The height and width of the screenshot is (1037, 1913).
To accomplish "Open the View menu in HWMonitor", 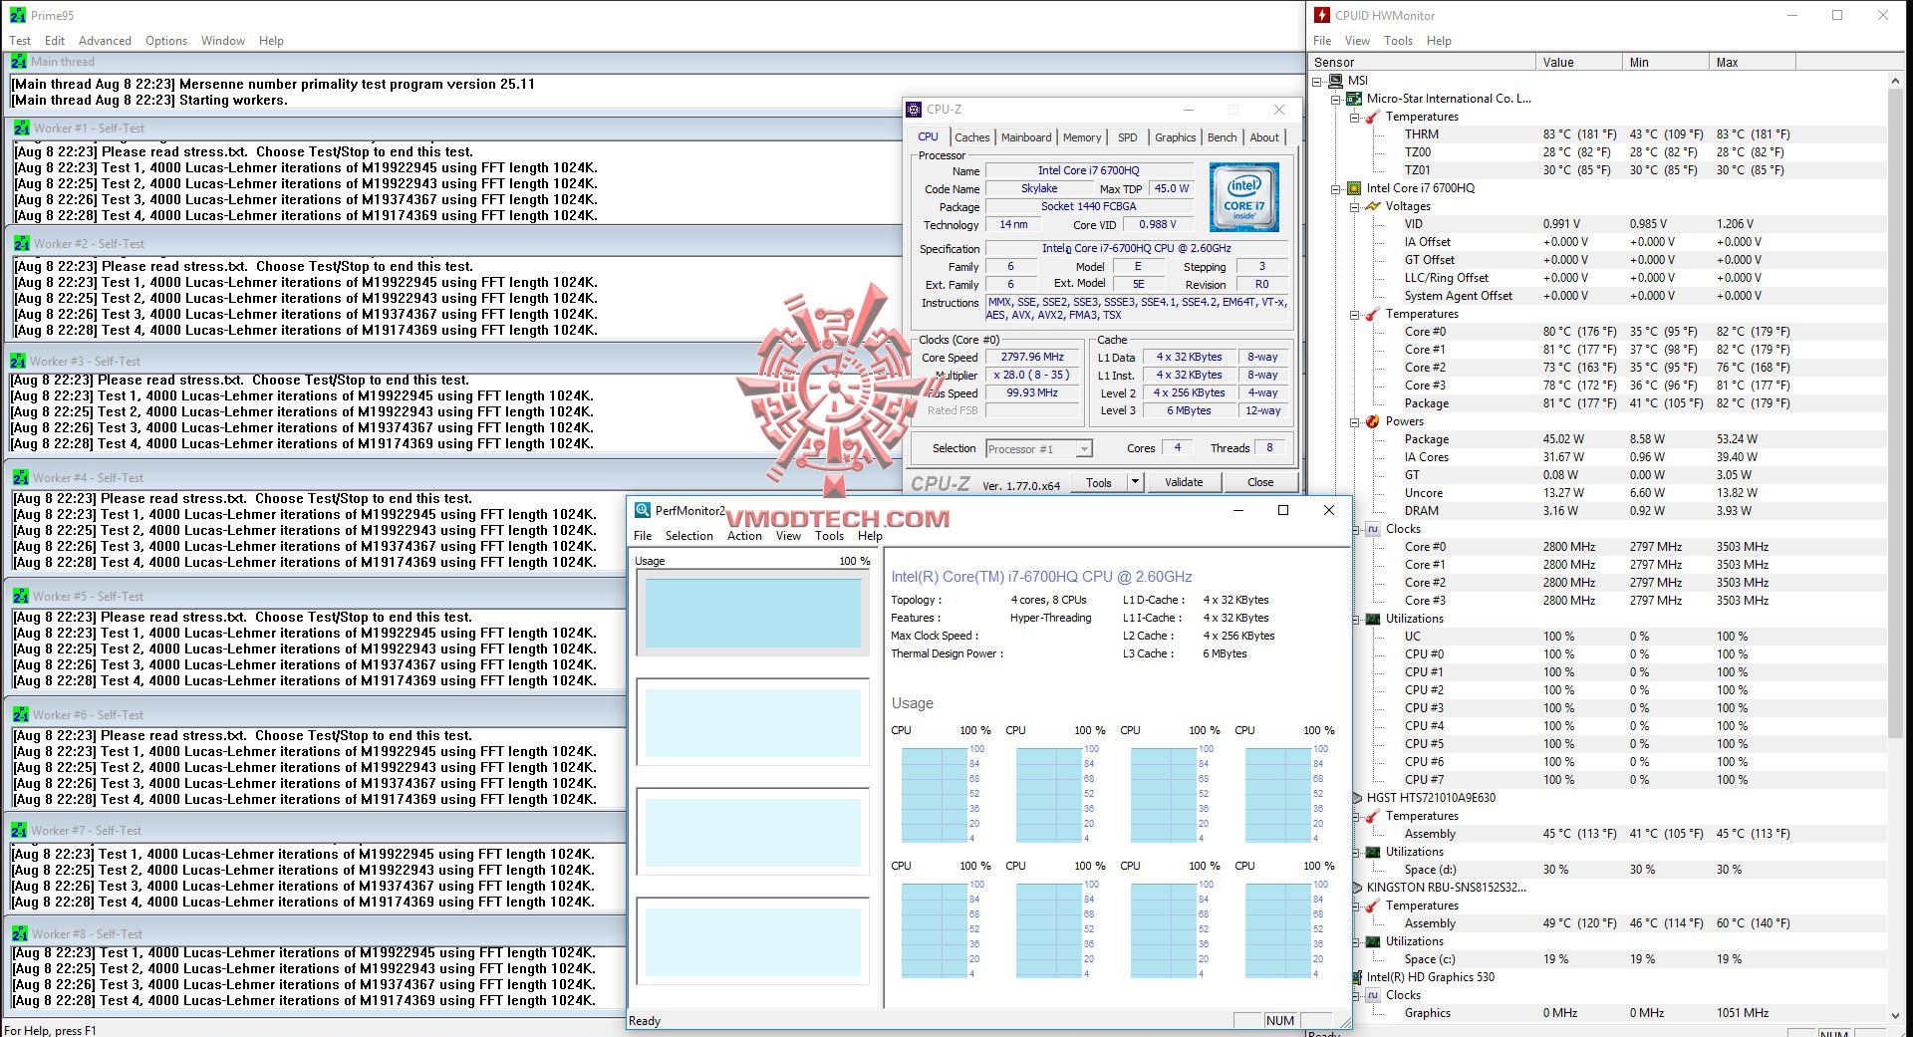I will (1357, 41).
